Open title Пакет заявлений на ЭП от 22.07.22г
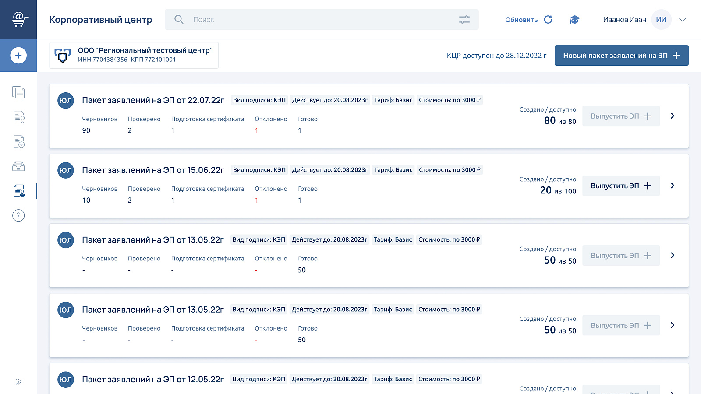The width and height of the screenshot is (701, 394). click(x=153, y=100)
